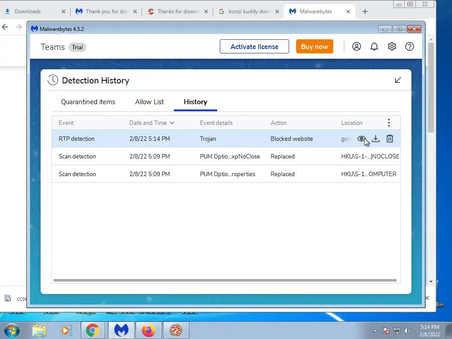This screenshot has width=452, height=339.
Task: Click the Detection History clock icon
Action: (x=53, y=80)
